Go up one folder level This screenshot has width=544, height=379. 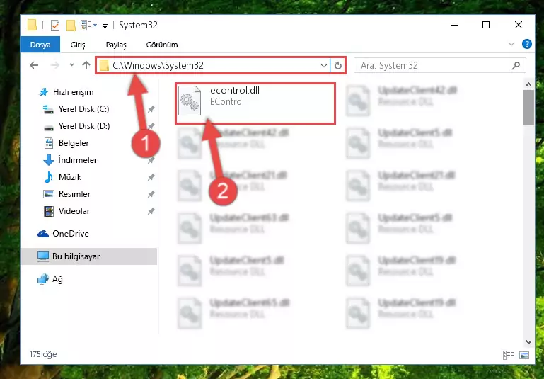coord(86,65)
